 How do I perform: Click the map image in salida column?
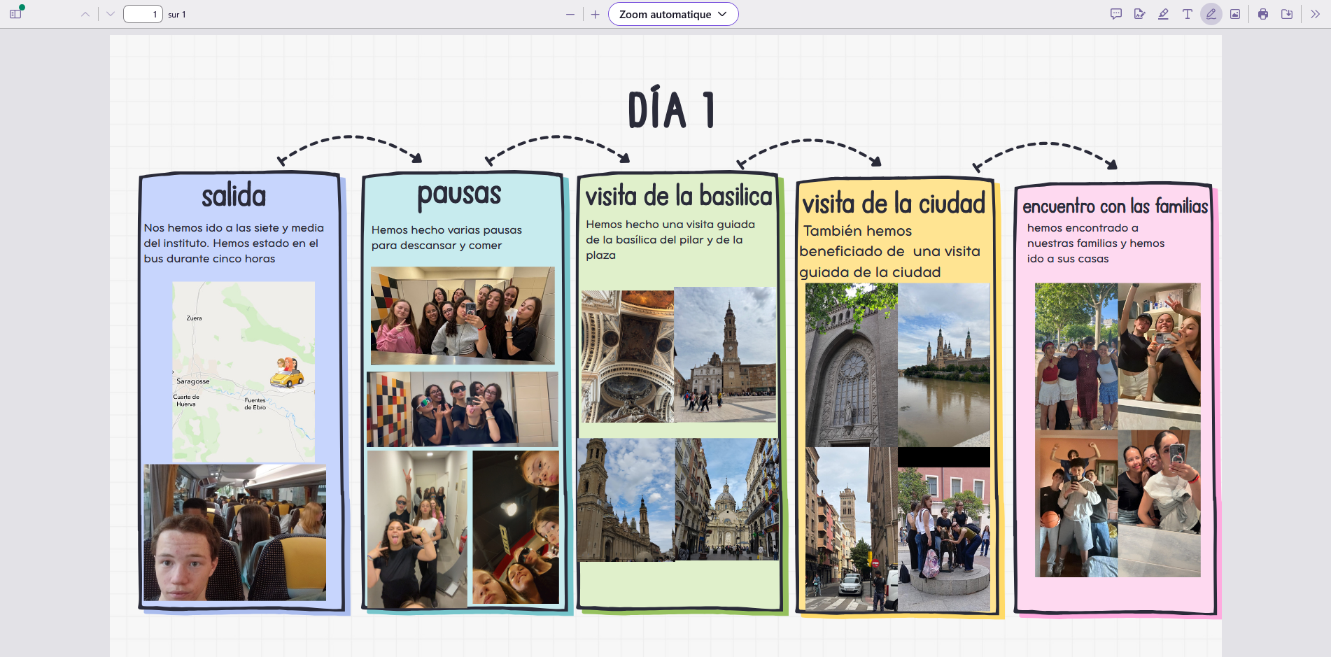click(x=244, y=372)
